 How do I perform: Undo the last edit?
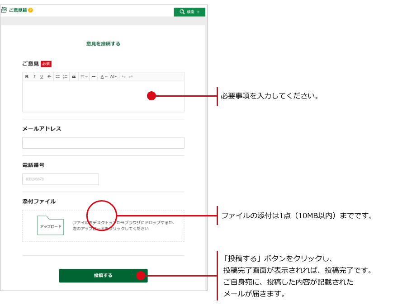[x=123, y=77]
